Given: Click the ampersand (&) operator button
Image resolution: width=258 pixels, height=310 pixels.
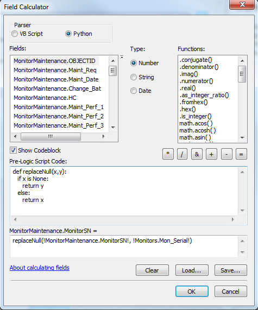Looking at the screenshot, I should point(197,154).
